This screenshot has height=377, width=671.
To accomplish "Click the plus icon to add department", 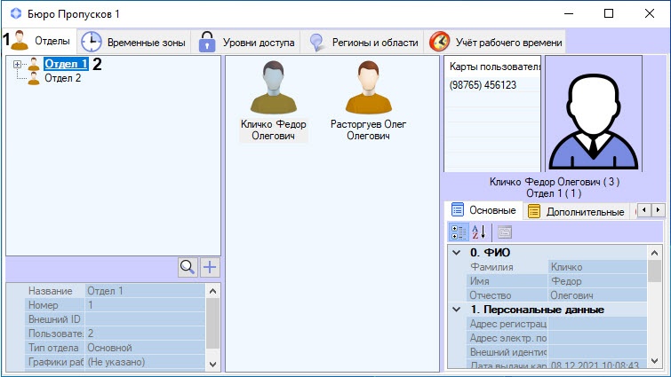I will (x=209, y=267).
